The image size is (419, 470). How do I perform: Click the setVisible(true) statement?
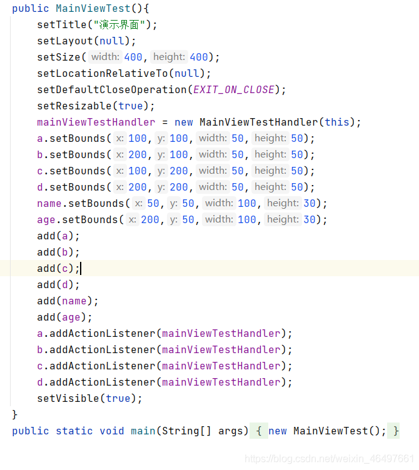(x=89, y=398)
